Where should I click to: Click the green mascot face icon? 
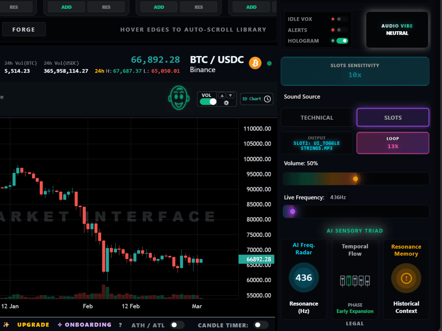(179, 98)
